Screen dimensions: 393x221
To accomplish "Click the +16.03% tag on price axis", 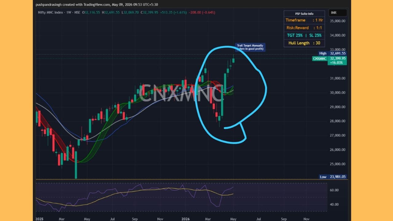I will (337, 63).
